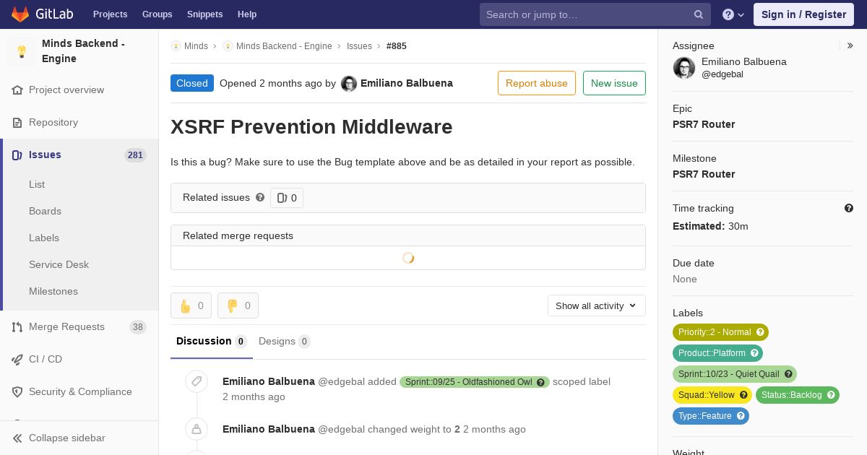This screenshot has width=867, height=455.
Task: Click help icon on Product::Platform label
Action: click(x=754, y=353)
